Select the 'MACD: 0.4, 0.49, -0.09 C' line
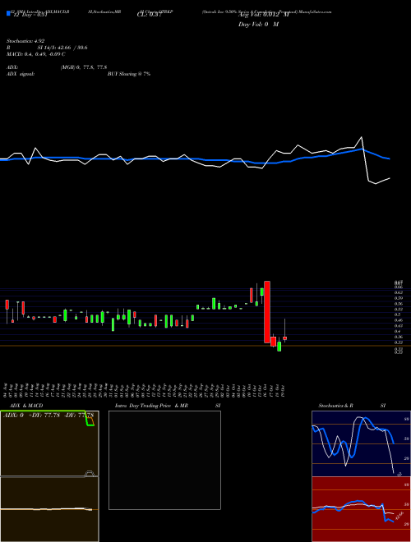 click(35, 54)
